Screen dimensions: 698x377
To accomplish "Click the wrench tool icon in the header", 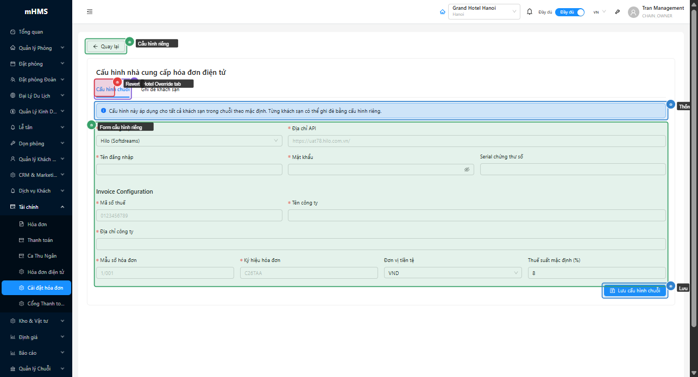I will pos(618,12).
